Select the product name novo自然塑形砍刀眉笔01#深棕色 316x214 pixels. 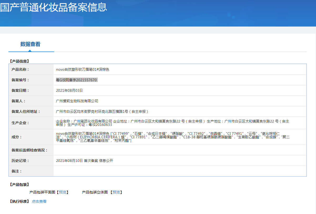(x=83, y=69)
